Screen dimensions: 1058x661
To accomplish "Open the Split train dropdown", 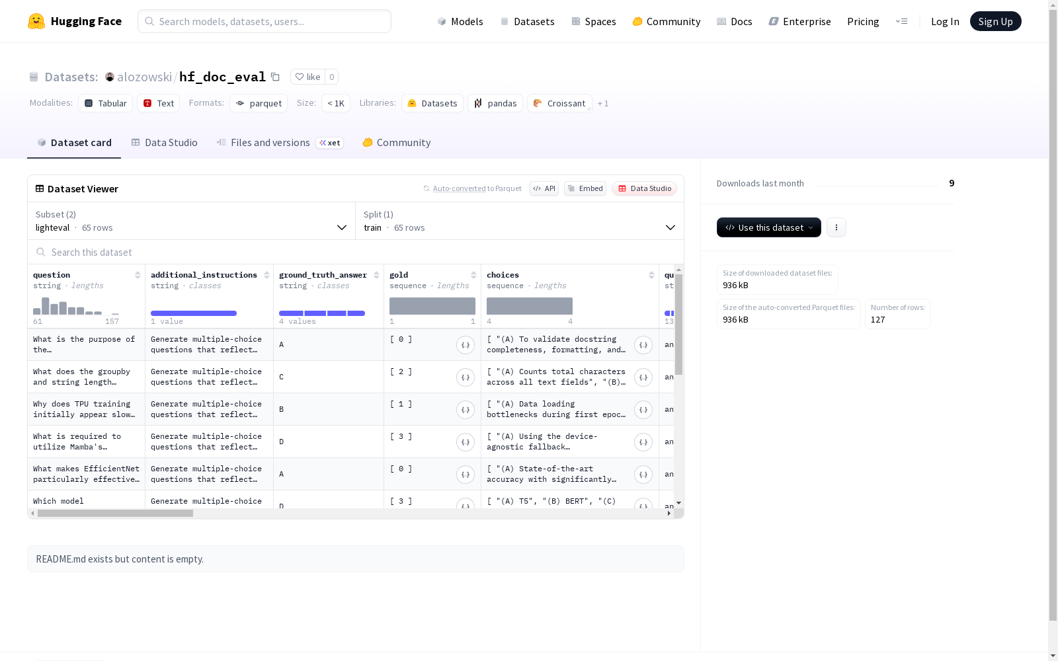I will click(x=520, y=221).
